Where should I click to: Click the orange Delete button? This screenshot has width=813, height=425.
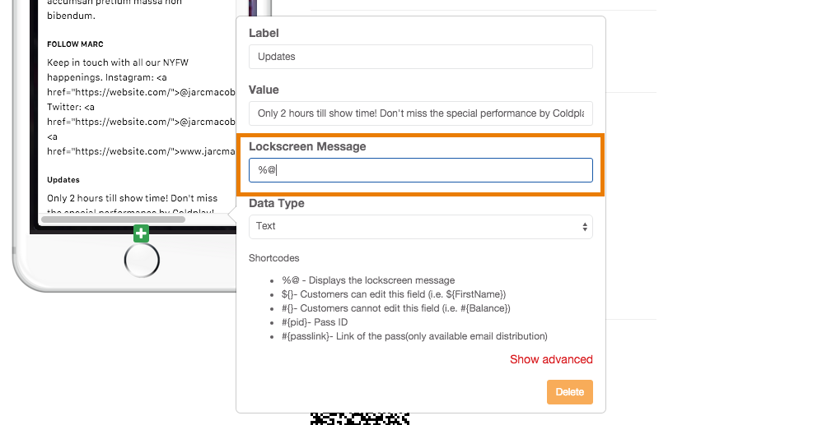click(x=570, y=392)
